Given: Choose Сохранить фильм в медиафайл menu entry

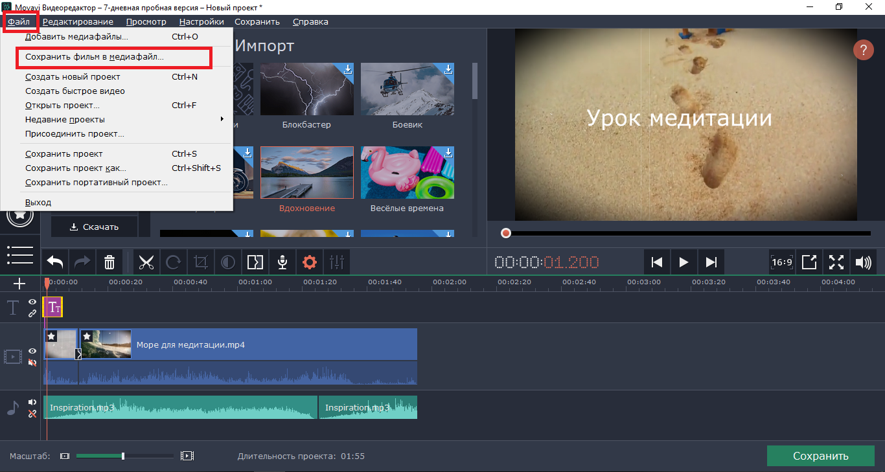Looking at the screenshot, I should point(95,57).
